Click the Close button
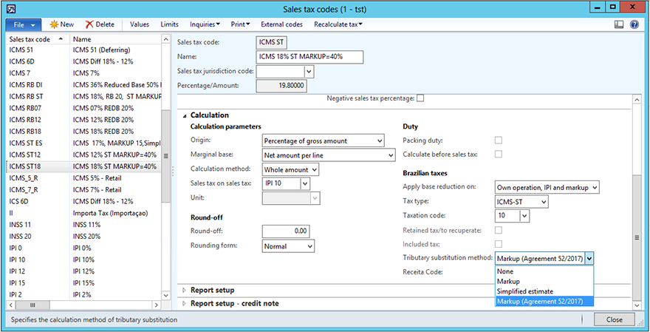The height and width of the screenshot is (332, 650). [614, 320]
